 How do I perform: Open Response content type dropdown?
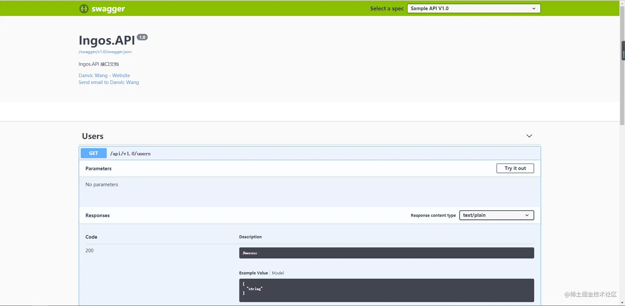point(496,215)
